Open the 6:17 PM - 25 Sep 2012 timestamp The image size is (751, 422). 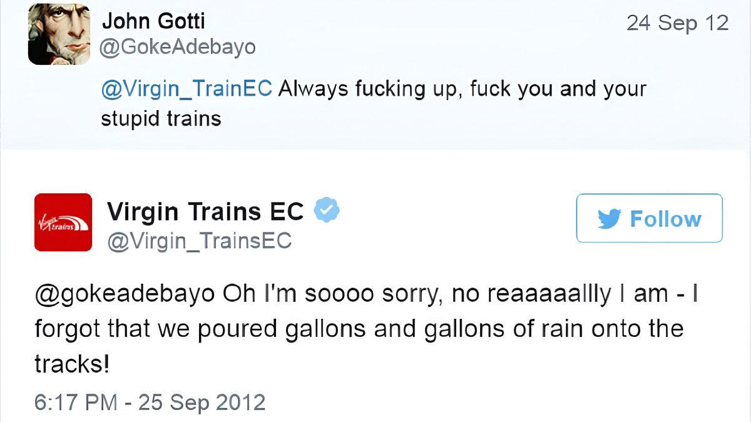pos(150,401)
